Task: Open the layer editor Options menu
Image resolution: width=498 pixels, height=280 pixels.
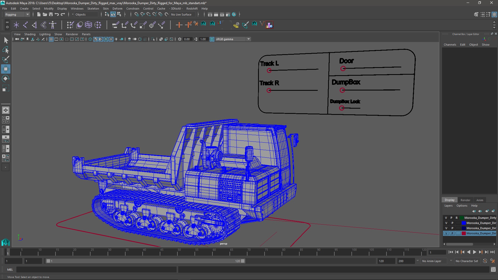Action: coord(462,206)
